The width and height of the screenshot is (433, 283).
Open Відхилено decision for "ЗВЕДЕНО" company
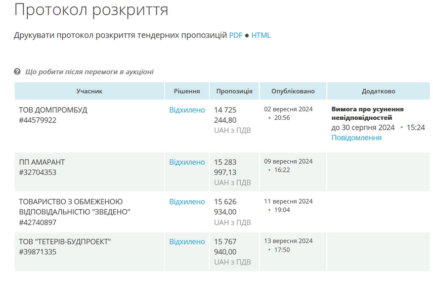(x=187, y=202)
